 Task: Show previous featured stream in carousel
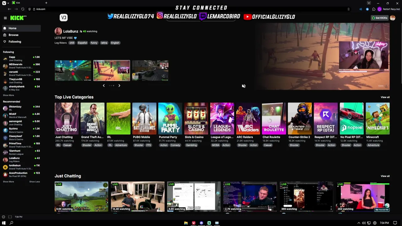104,85
